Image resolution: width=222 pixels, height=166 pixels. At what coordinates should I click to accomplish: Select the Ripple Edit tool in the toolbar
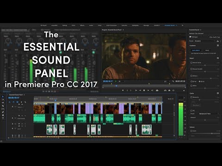coord(3,103)
